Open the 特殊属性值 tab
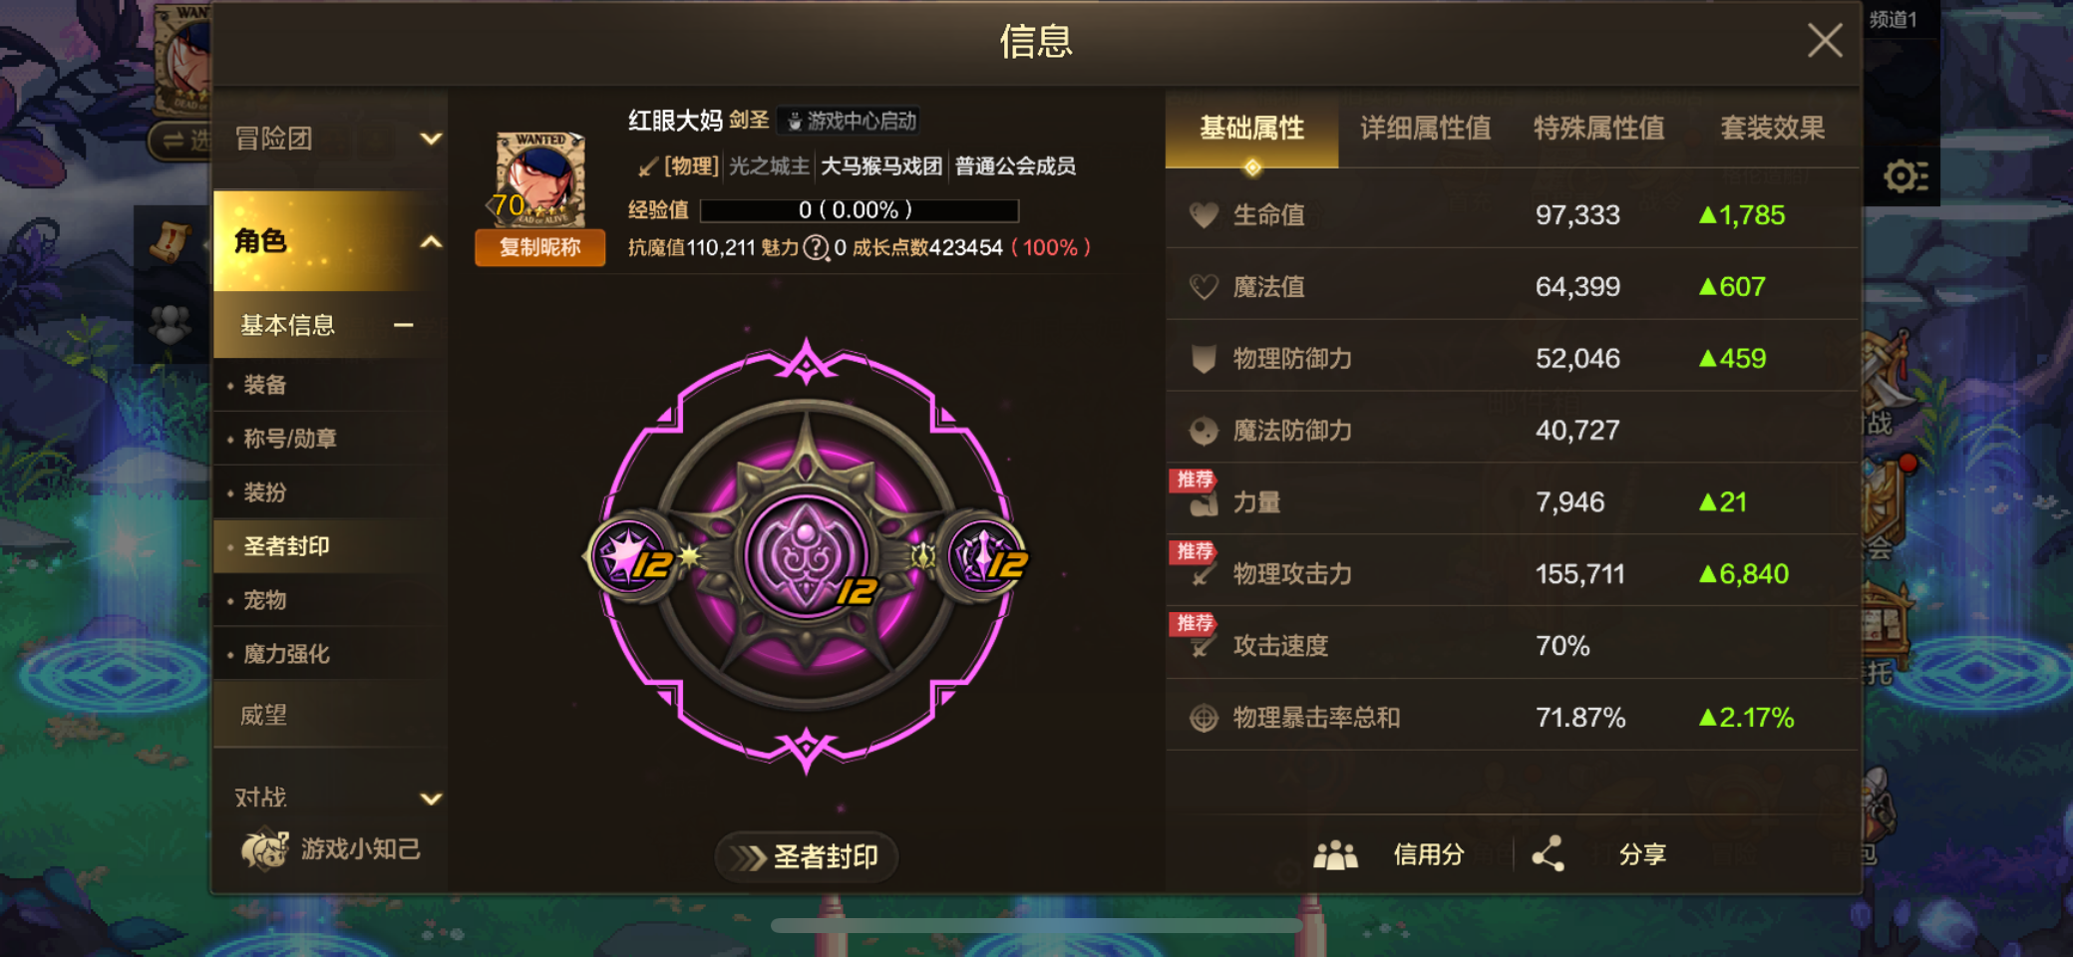Viewport: 2073px width, 957px height. 1598,129
